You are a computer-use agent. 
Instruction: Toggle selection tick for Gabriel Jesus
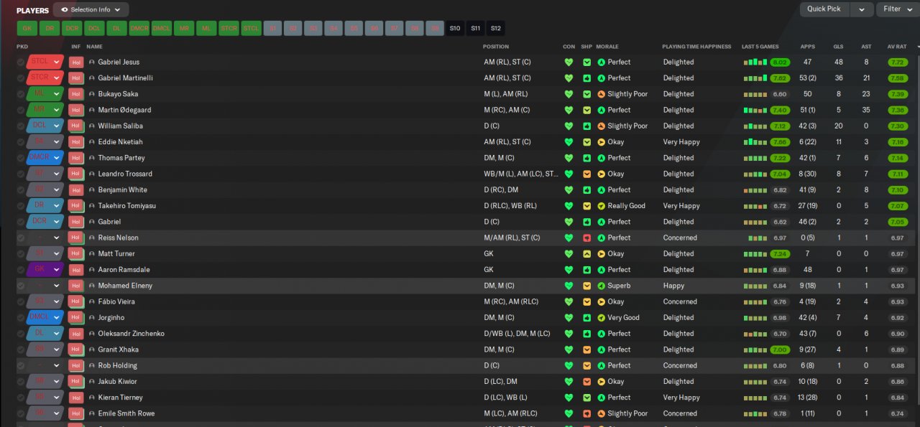tap(21, 62)
